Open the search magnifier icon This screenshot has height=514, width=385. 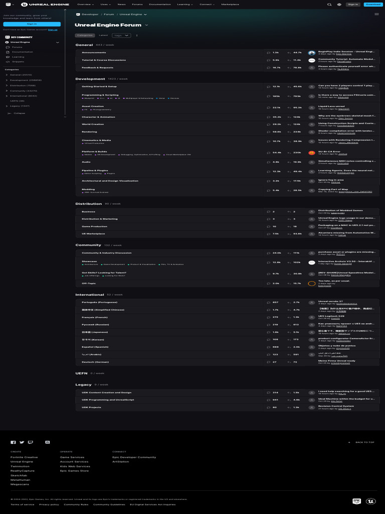pyautogui.click(x=329, y=5)
